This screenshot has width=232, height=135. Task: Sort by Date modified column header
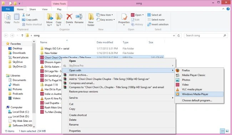pos(105,42)
